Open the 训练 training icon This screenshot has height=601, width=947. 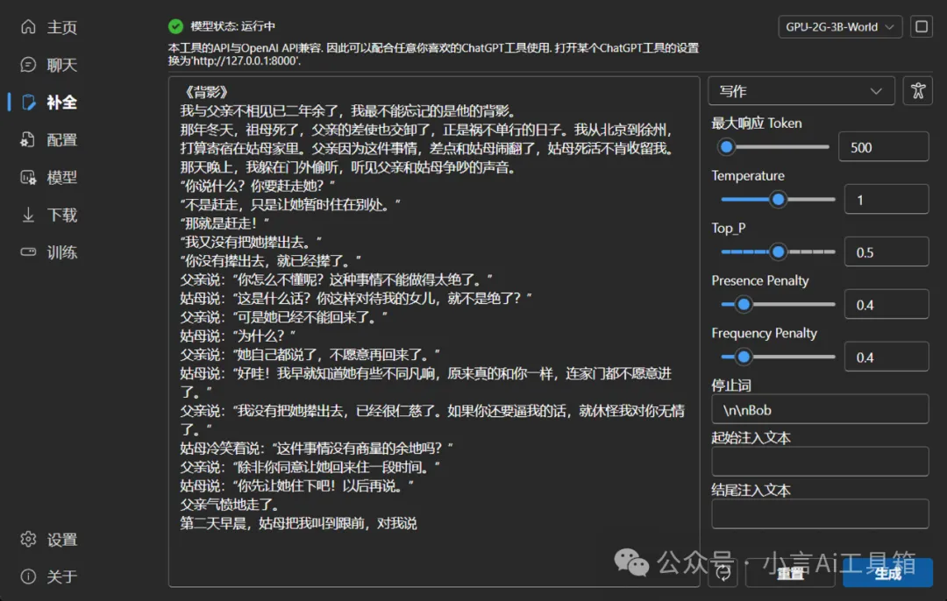tap(29, 252)
